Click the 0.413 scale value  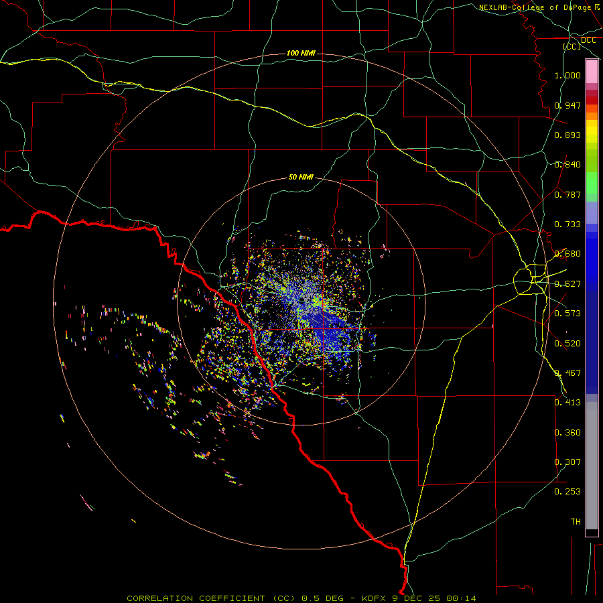pyautogui.click(x=567, y=403)
